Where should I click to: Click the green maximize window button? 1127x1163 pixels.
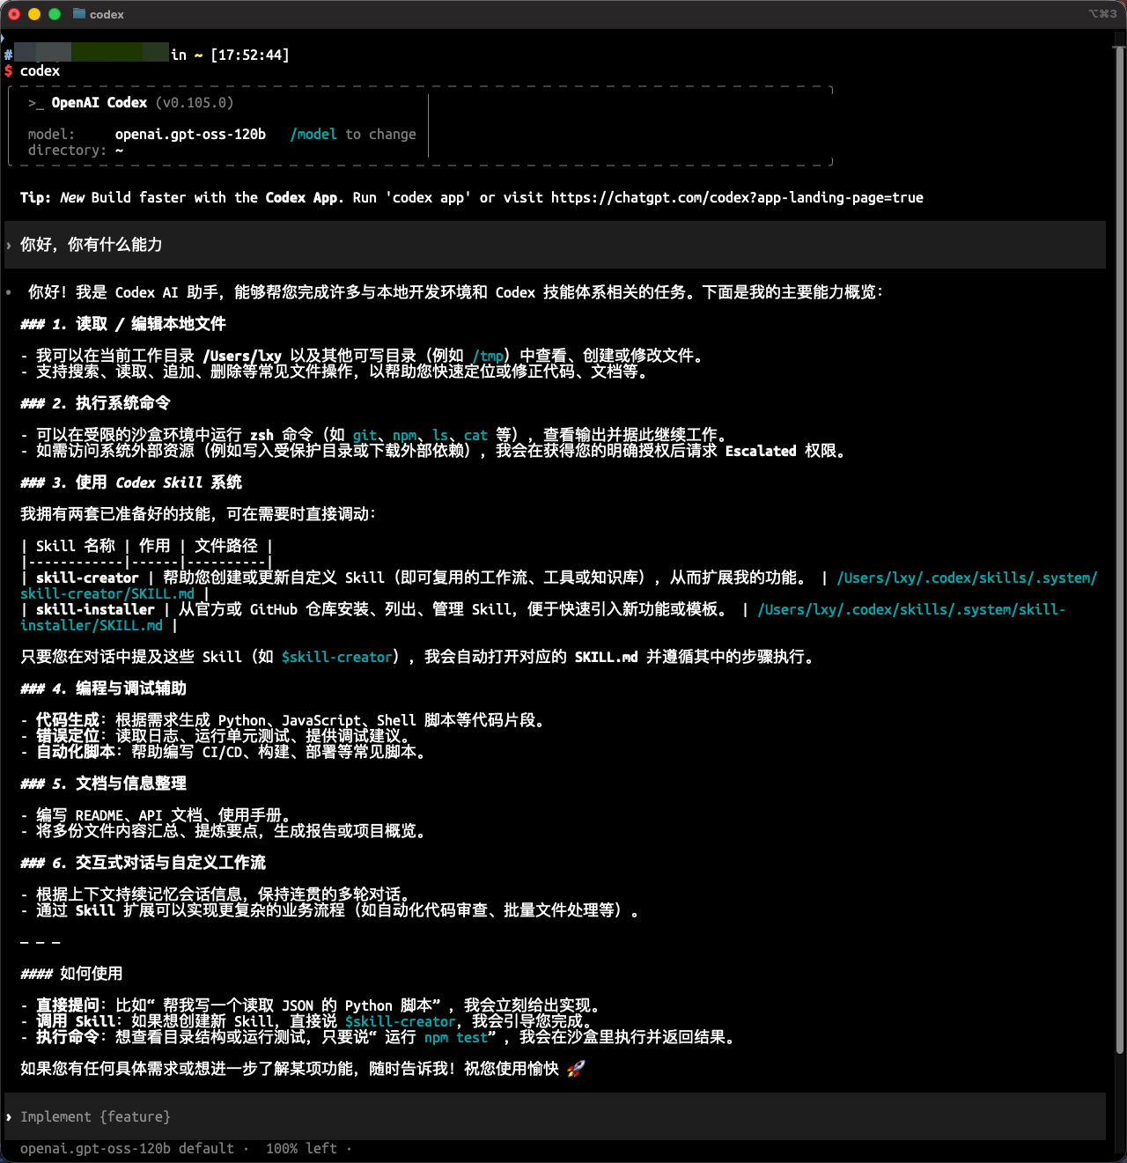tap(55, 14)
